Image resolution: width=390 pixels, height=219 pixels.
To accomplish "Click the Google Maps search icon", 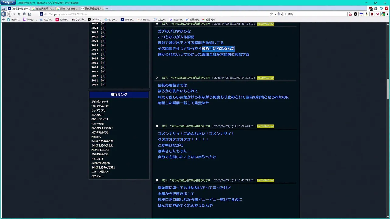I will pyautogui.click(x=383, y=14).
